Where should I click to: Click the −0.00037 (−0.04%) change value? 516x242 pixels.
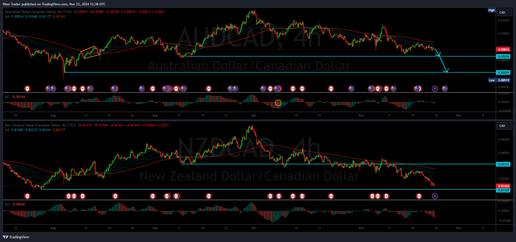[x=151, y=12]
